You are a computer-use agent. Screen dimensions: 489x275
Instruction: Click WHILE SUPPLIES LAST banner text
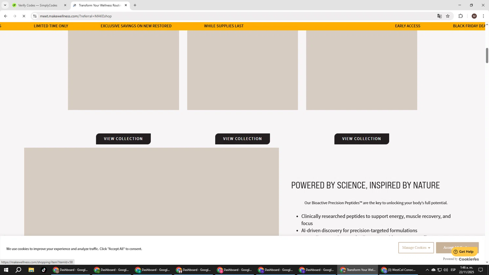(224, 26)
